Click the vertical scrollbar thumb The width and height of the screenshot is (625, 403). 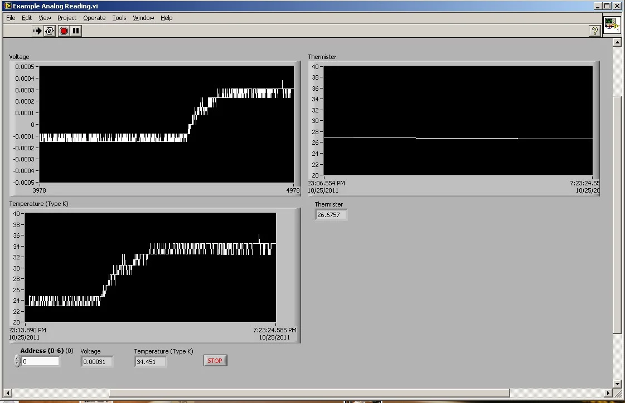(617, 215)
